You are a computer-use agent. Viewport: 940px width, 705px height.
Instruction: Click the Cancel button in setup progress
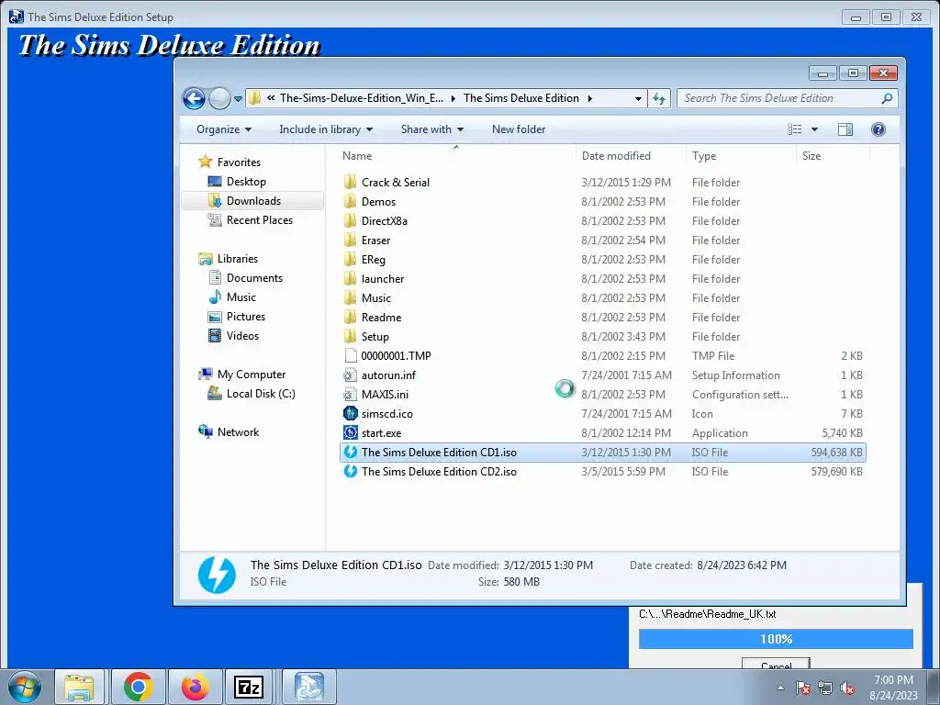click(x=776, y=664)
